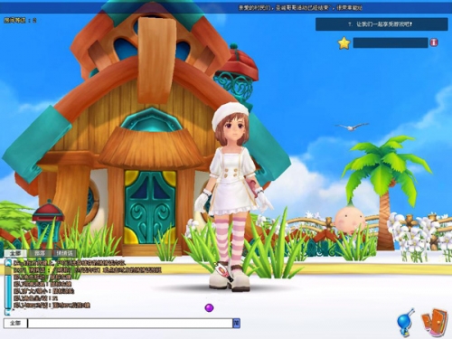Click the round-headed NPC behind the fence

[x=351, y=220]
